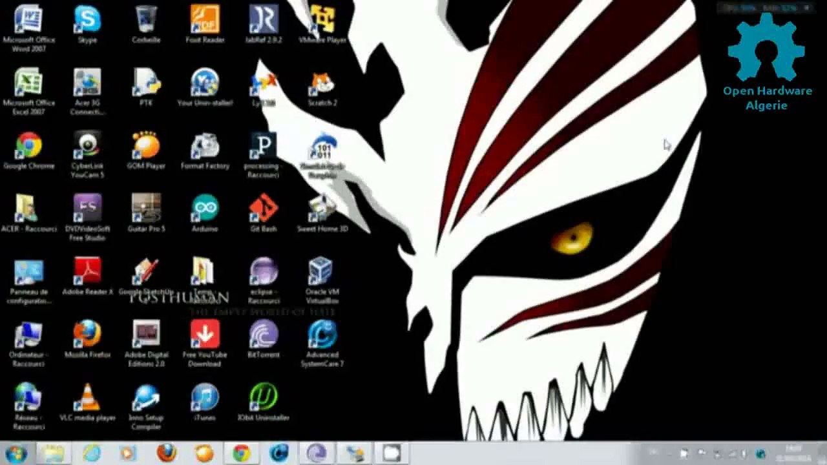Open BitTorrent desktop shortcut

[264, 339]
